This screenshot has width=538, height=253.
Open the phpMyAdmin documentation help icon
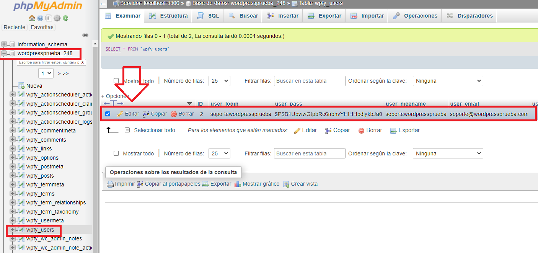(x=40, y=18)
